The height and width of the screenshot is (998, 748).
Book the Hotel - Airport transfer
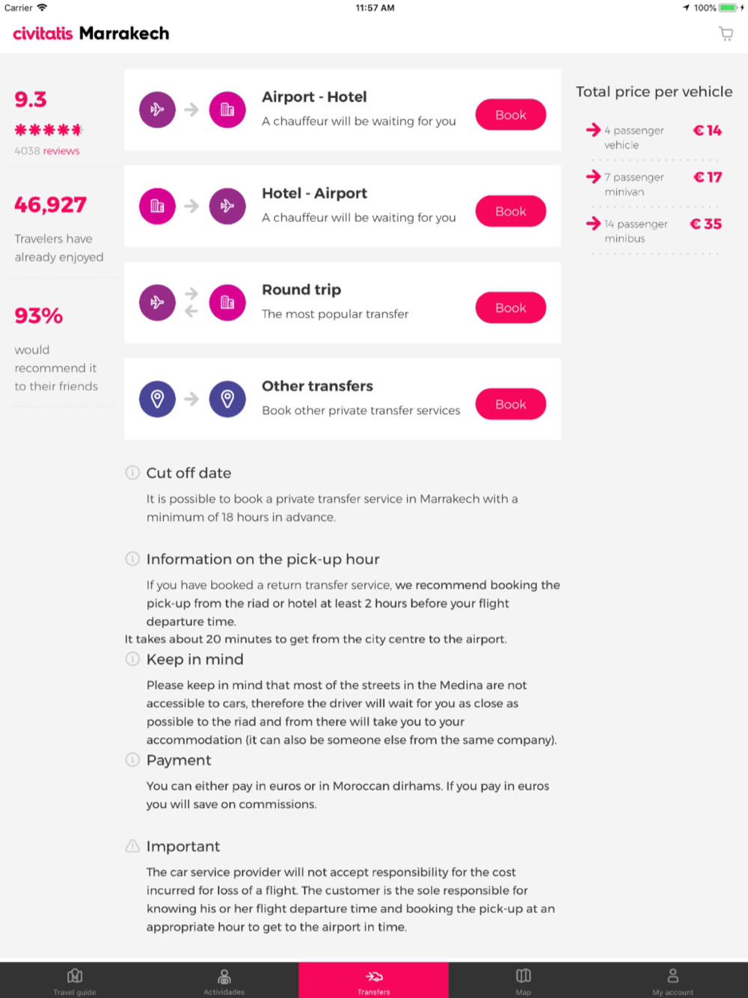coord(510,212)
